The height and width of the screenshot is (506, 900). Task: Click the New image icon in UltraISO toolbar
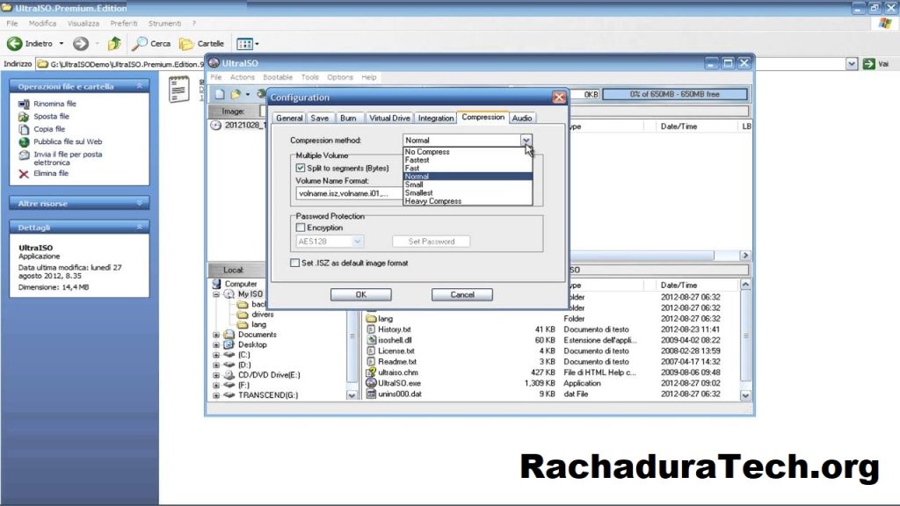219,94
